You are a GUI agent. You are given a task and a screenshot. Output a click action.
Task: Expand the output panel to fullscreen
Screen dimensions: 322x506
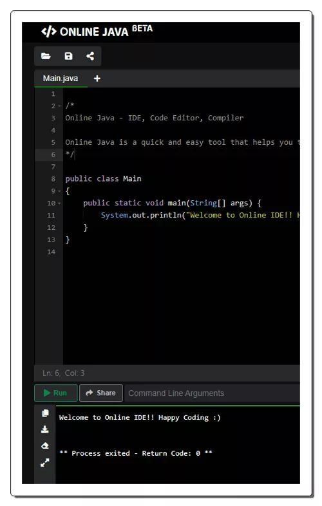45,462
